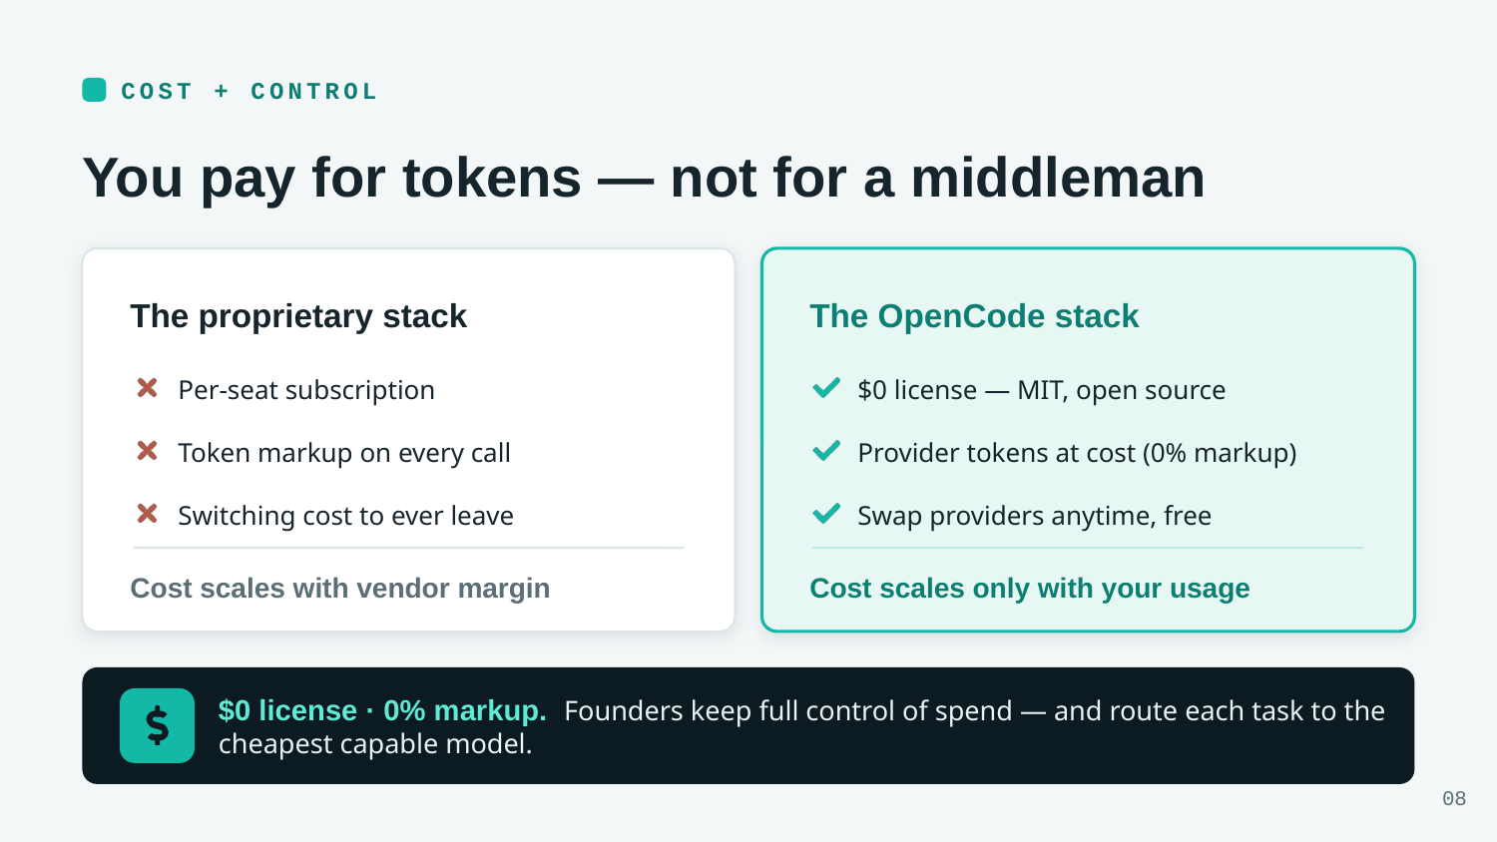Viewport: 1497px width, 842px height.
Task: Select the slide title about paying for tokens
Action: click(x=644, y=178)
